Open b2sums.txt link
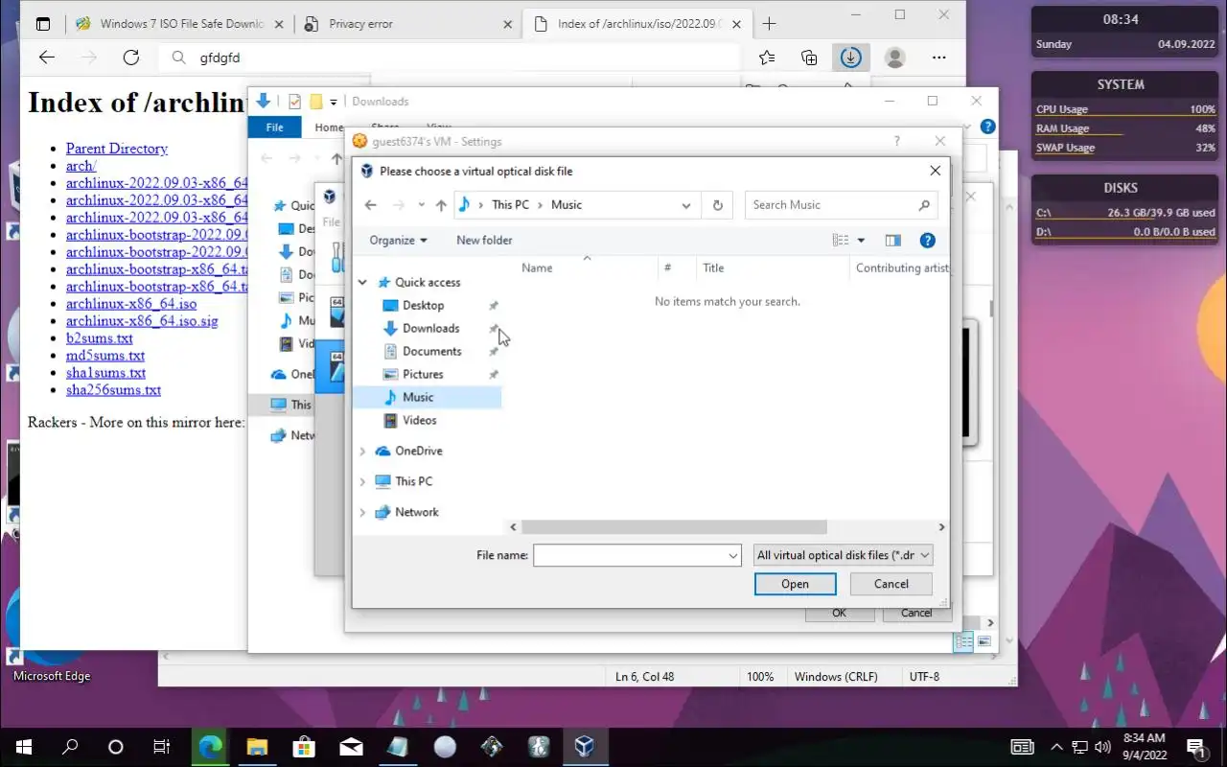 pos(100,338)
